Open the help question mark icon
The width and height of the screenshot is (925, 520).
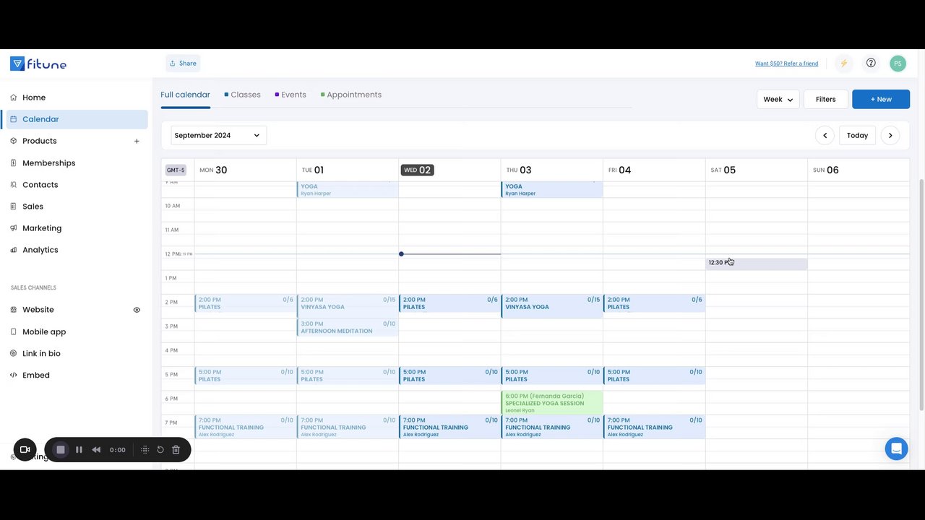(x=871, y=64)
